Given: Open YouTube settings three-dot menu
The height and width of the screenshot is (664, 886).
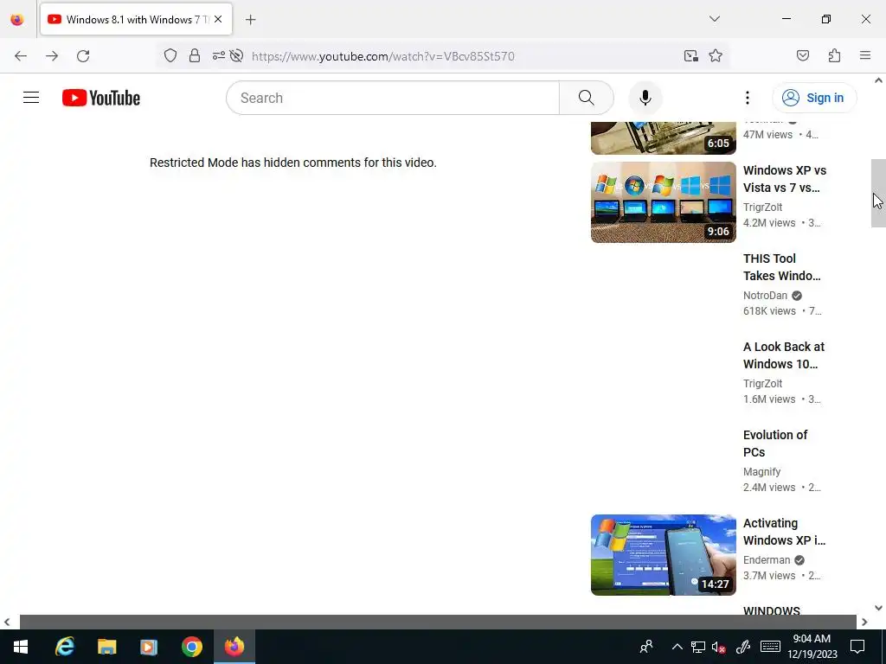Looking at the screenshot, I should 747,98.
